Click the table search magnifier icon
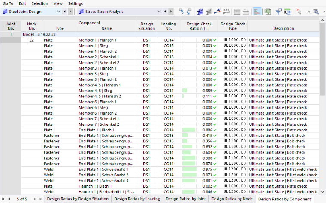This screenshot has width=326, height=203. [316, 12]
